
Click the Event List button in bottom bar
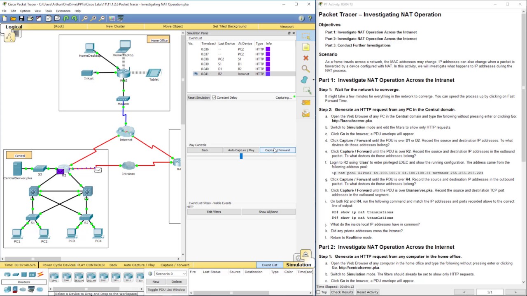tap(270, 265)
